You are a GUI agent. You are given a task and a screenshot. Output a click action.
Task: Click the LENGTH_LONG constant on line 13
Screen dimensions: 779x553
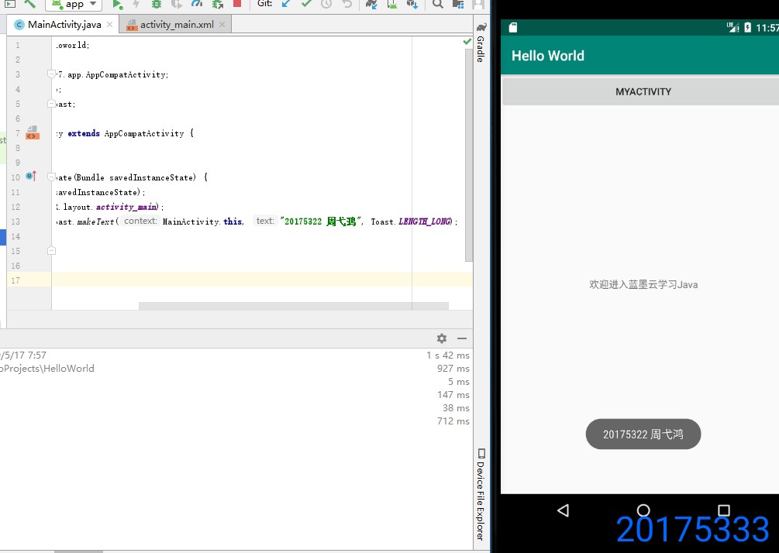(425, 222)
